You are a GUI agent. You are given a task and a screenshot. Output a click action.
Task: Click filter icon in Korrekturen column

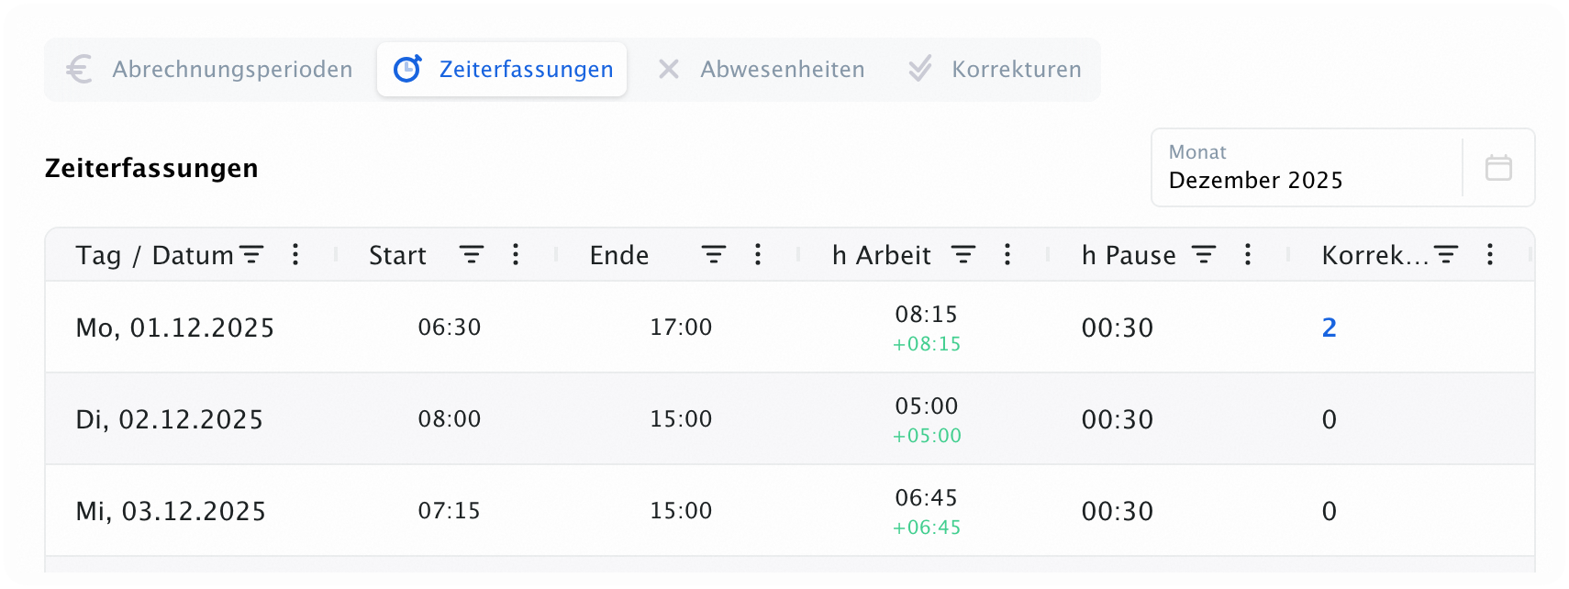(1446, 254)
